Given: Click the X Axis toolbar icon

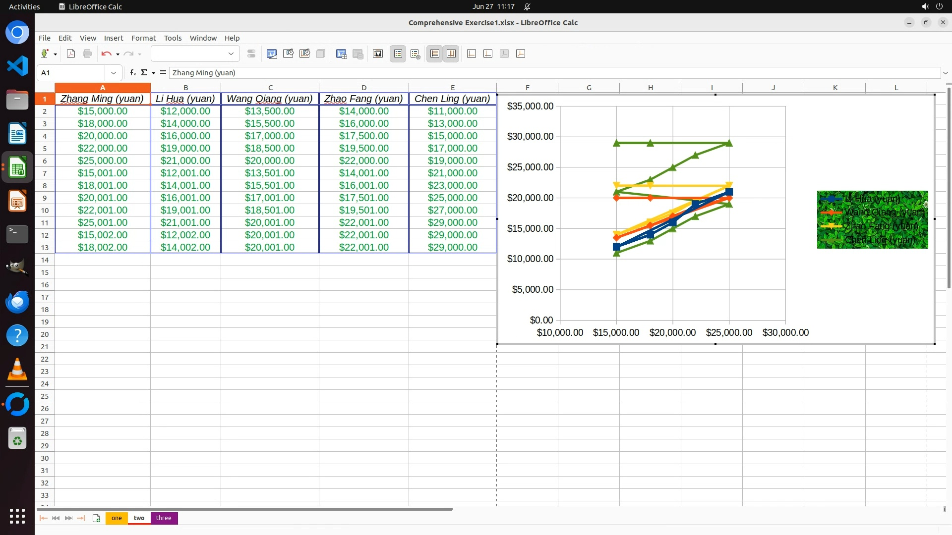Looking at the screenshot, I should pos(472,54).
